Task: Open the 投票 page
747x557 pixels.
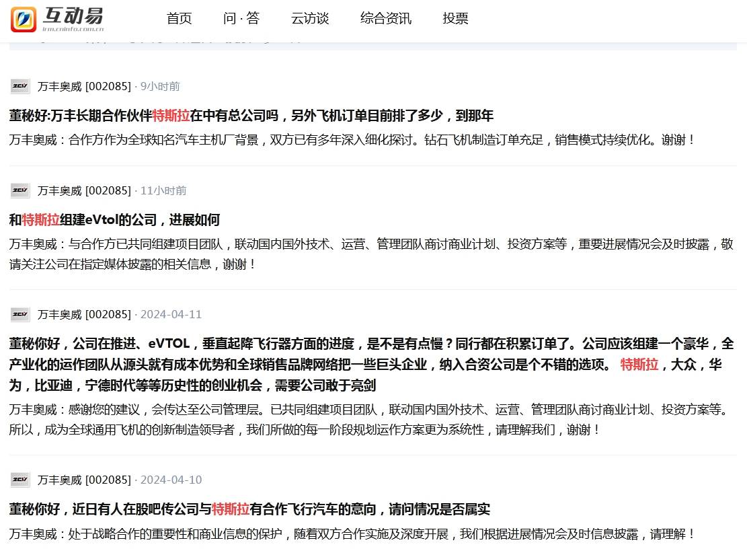Action: (x=455, y=18)
